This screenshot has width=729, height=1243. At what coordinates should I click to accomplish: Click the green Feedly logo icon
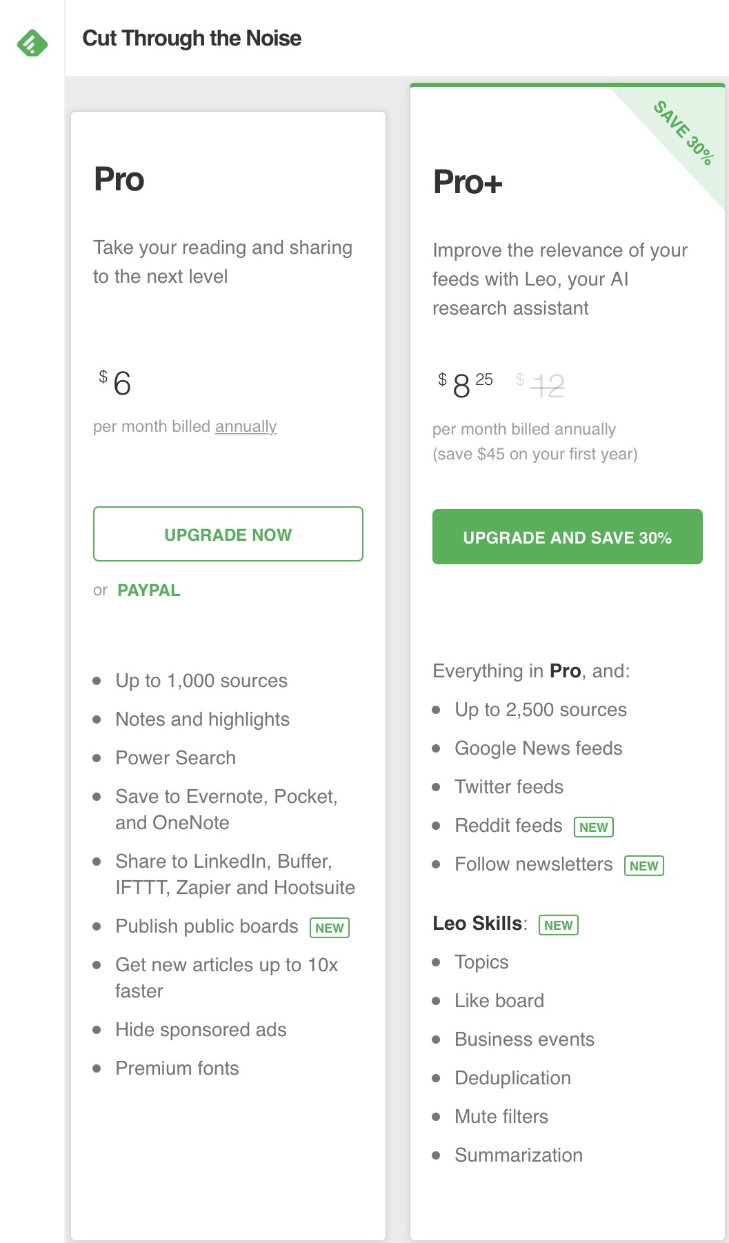pos(32,43)
